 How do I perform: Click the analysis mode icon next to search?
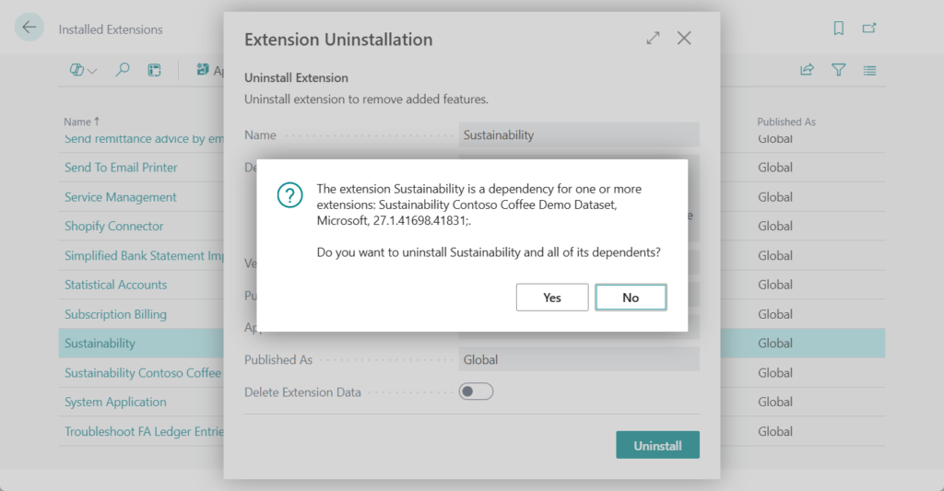click(x=154, y=70)
